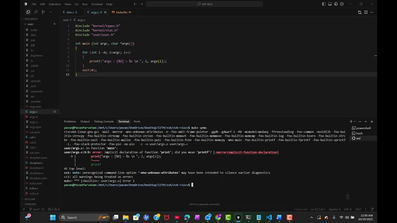
Task: Open the Terminal menu
Action: [97, 4]
